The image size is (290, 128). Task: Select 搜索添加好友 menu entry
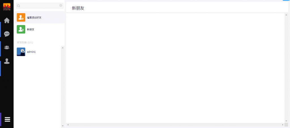point(34,18)
